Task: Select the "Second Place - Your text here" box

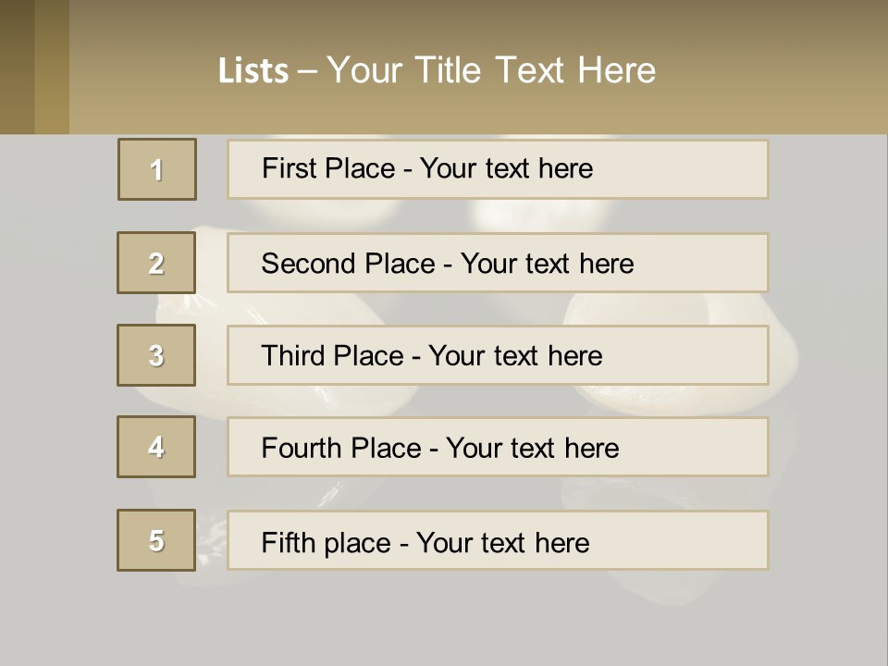Action: click(498, 263)
